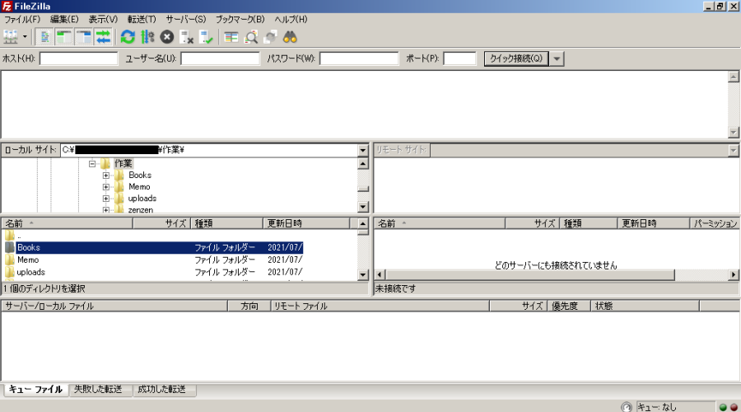Image resolution: width=741 pixels, height=412 pixels.
Task: Click the binoculars file search icon
Action: click(290, 37)
